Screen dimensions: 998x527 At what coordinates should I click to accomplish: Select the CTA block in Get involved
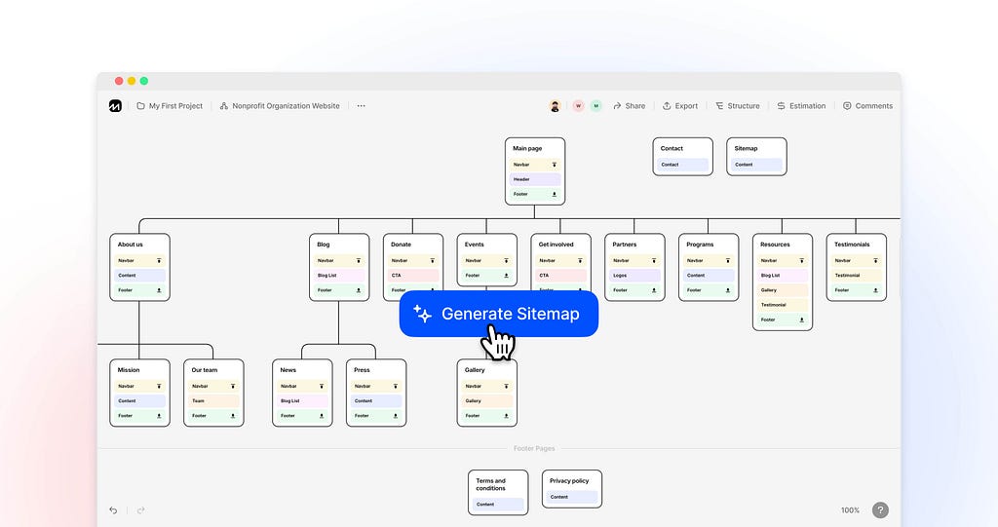(560, 276)
